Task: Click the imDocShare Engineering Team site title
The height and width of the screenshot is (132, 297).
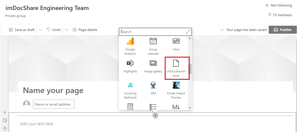Action: tap(47, 8)
